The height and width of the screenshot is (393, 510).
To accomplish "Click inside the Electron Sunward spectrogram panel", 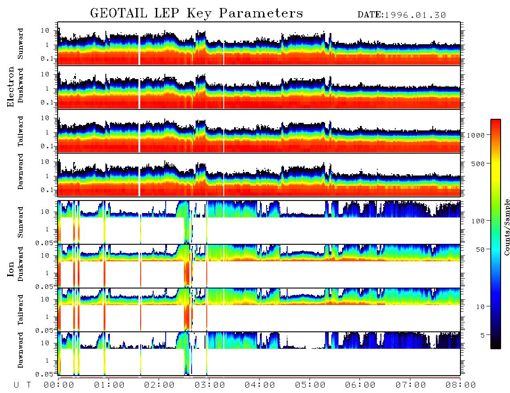I will click(259, 43).
